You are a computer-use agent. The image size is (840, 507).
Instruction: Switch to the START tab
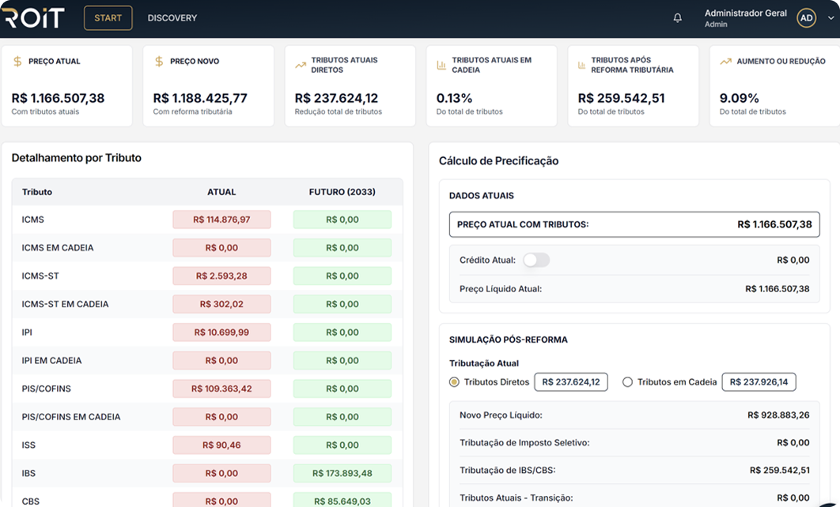click(108, 18)
